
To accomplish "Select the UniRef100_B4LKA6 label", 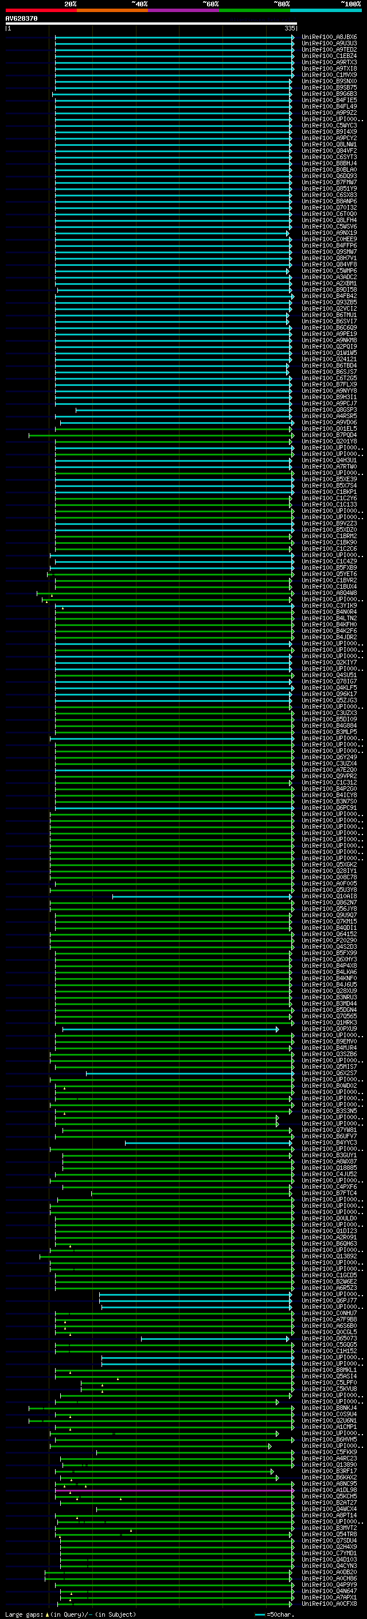I will click(329, 972).
